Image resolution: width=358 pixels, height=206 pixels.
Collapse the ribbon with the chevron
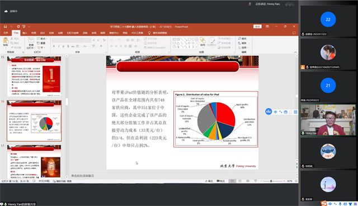[295, 52]
